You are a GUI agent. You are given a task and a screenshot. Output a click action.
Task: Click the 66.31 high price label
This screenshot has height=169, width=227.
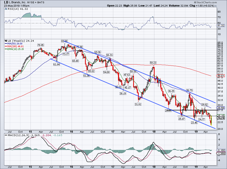(109, 55)
